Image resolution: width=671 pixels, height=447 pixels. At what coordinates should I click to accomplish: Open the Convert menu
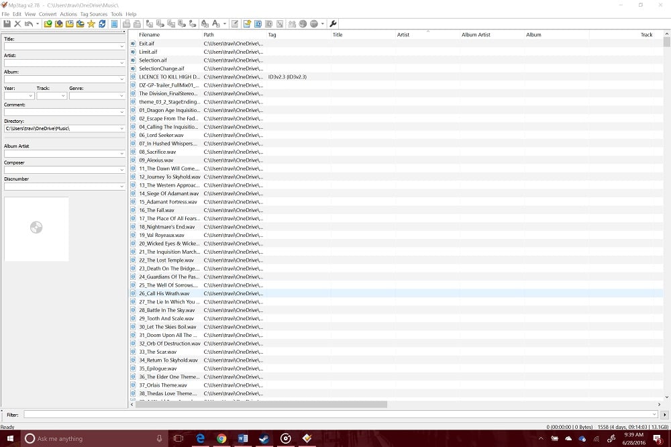pyautogui.click(x=48, y=13)
